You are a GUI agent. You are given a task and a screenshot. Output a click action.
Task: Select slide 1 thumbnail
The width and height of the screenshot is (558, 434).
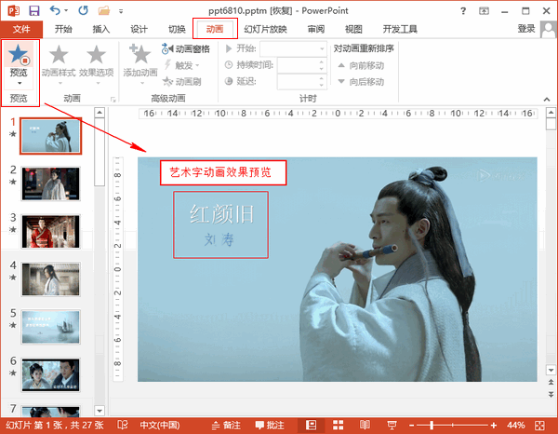click(50, 136)
